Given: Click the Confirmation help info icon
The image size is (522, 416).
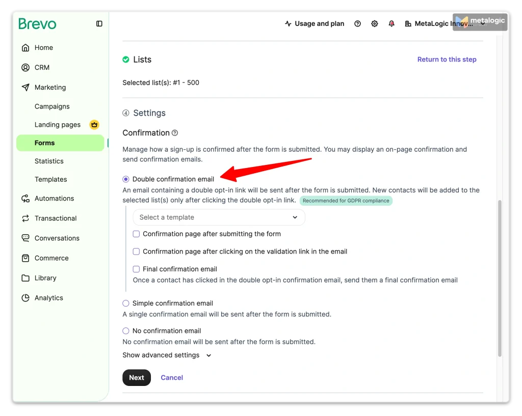Looking at the screenshot, I should (x=175, y=133).
